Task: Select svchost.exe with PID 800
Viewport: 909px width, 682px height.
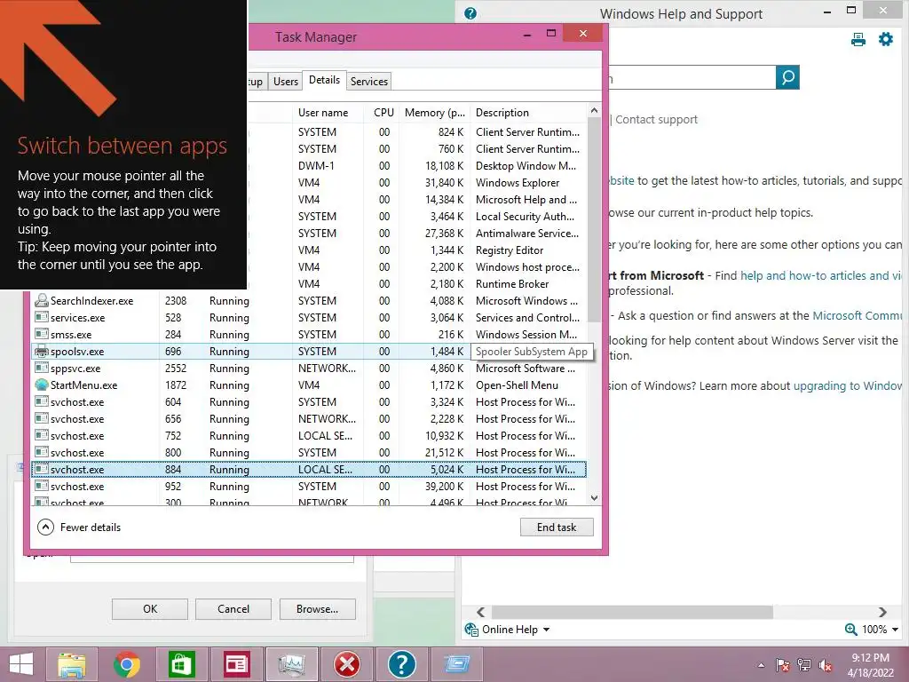Action: pos(308,452)
